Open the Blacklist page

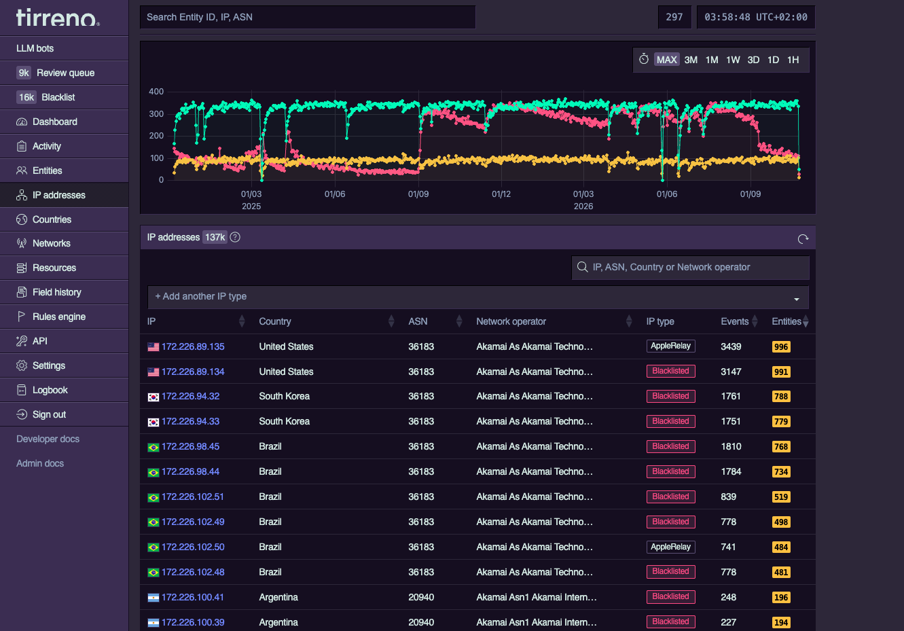tap(65, 97)
